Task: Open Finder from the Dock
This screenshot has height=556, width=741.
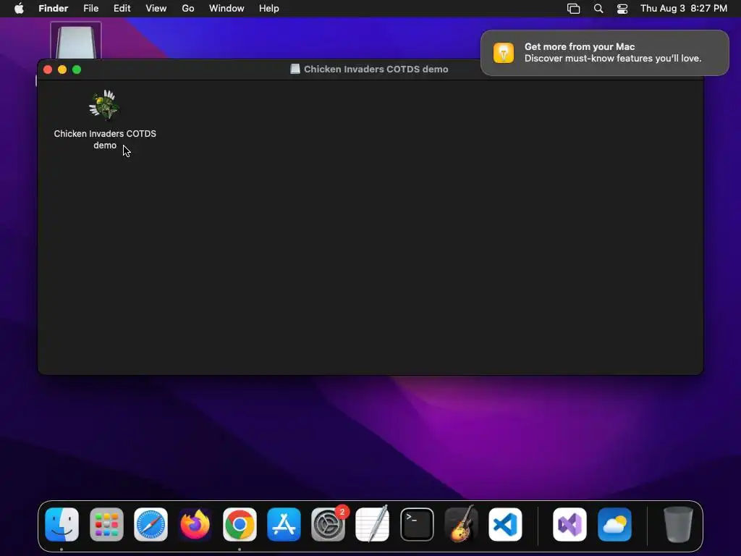Action: point(62,524)
